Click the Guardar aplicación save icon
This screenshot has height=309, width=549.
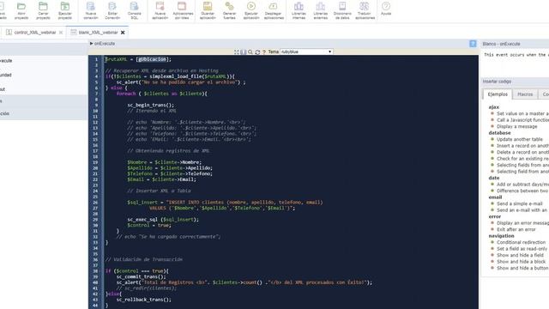pos(208,10)
